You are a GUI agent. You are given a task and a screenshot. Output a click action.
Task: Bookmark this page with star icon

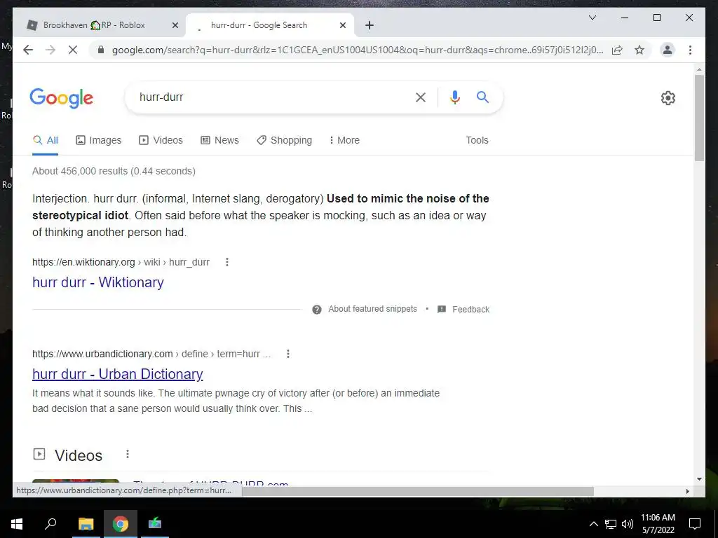[x=639, y=50]
